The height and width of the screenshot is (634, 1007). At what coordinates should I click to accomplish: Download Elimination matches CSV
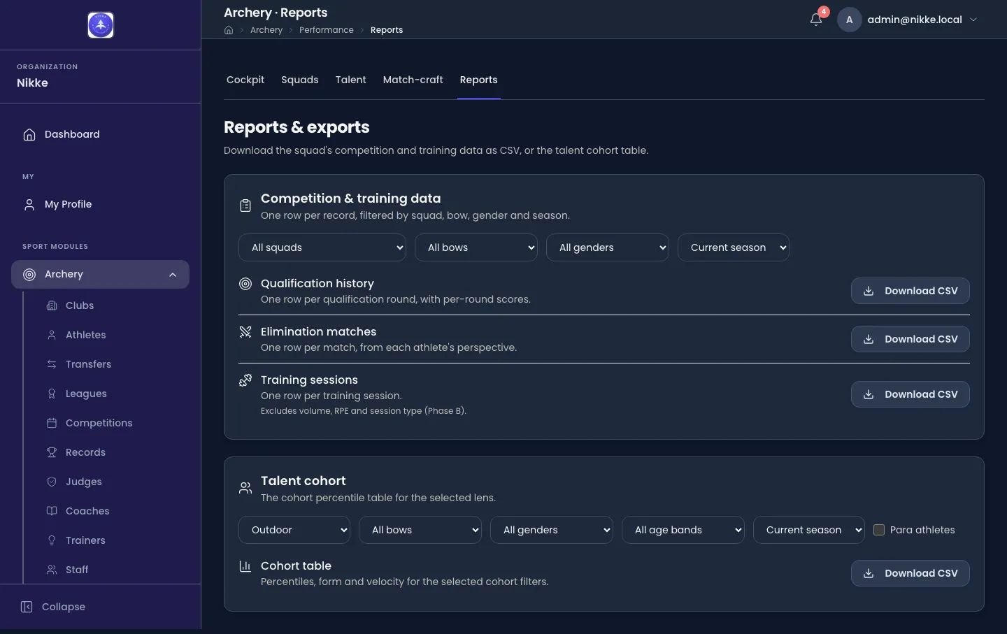click(x=910, y=339)
